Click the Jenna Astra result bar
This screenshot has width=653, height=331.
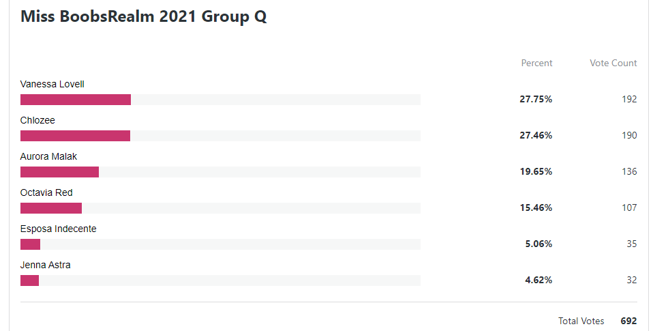pyautogui.click(x=220, y=280)
